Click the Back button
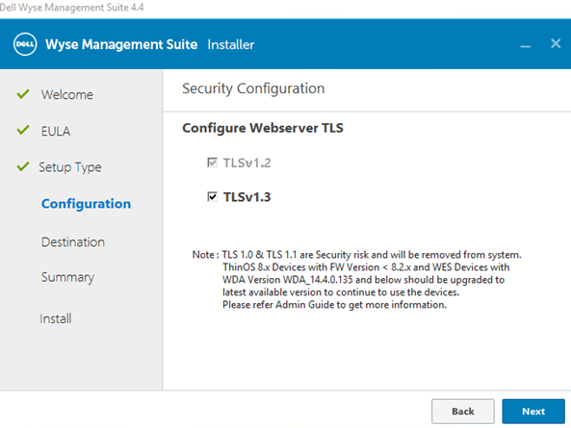 click(x=463, y=412)
